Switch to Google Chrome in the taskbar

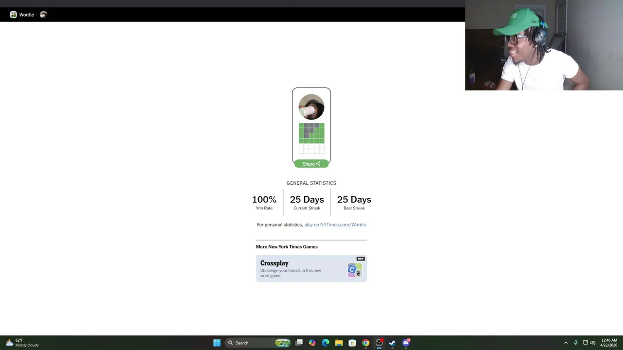(x=366, y=343)
